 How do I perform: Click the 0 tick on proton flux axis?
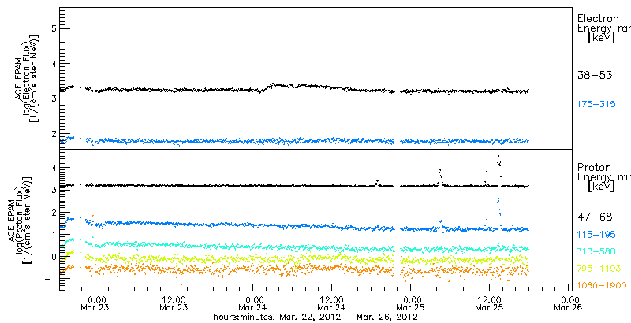(53, 256)
